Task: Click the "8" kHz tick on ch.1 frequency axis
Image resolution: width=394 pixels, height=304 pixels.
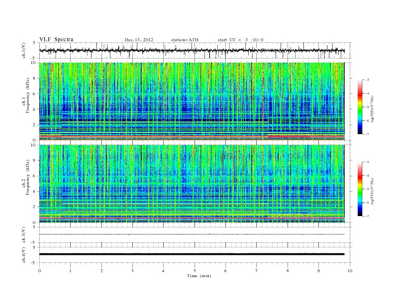Action: (x=35, y=78)
